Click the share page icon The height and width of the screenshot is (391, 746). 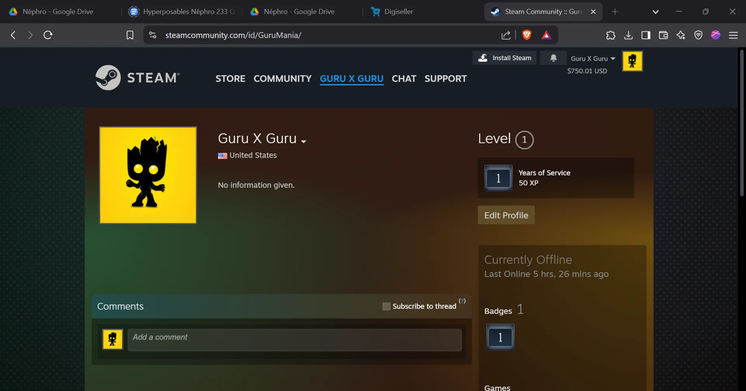click(x=506, y=35)
